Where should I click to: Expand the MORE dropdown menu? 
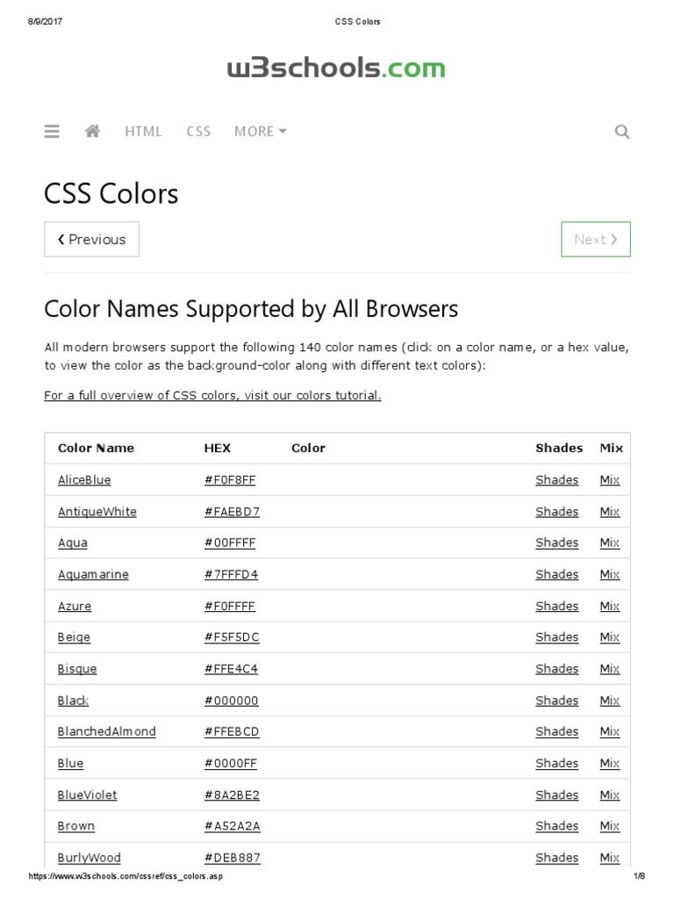pyautogui.click(x=260, y=132)
